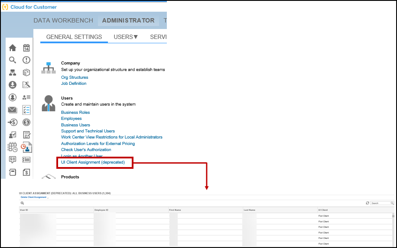Open Work Center View Restrictions link
This screenshot has height=248, width=397.
112,137
